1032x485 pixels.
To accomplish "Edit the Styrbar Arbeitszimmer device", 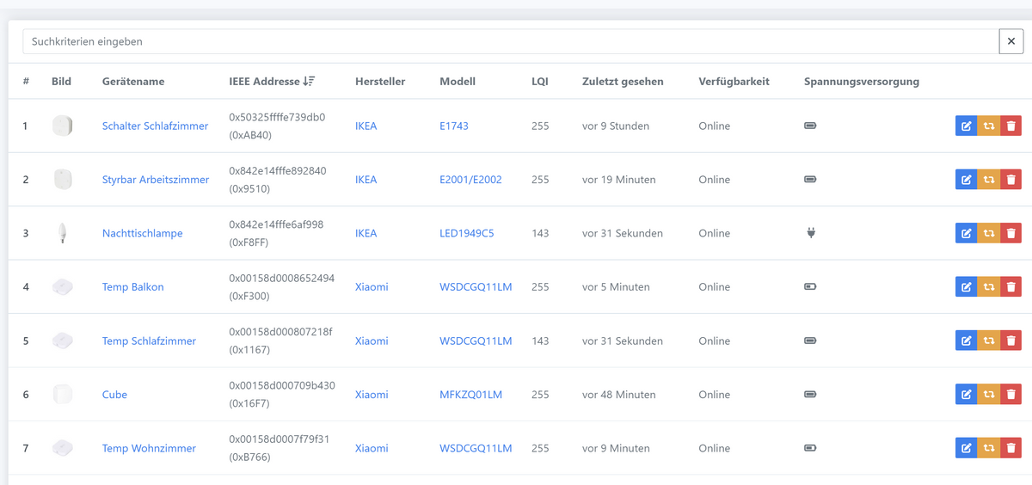I will (966, 180).
